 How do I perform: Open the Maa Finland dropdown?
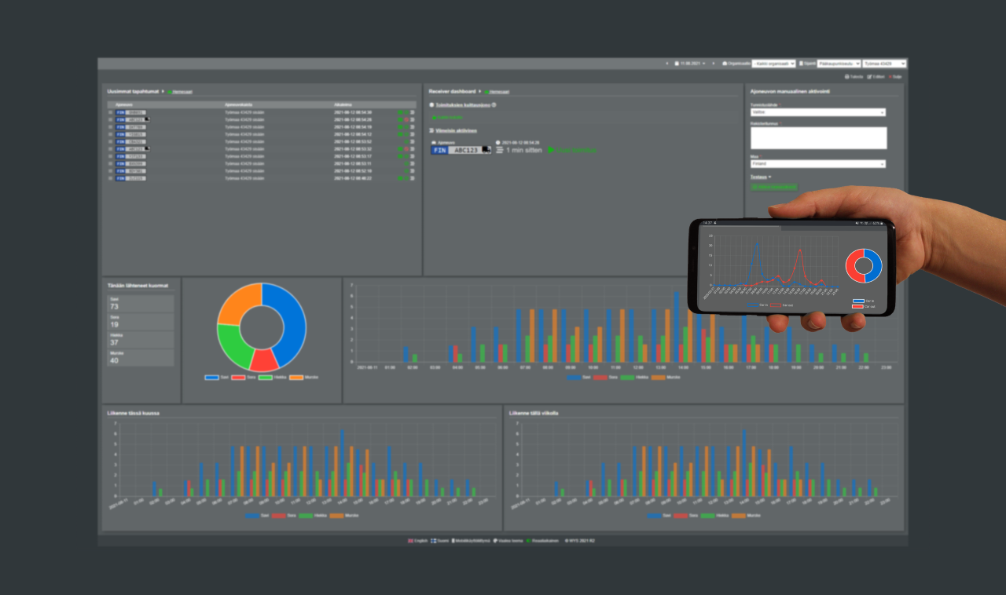tap(818, 164)
